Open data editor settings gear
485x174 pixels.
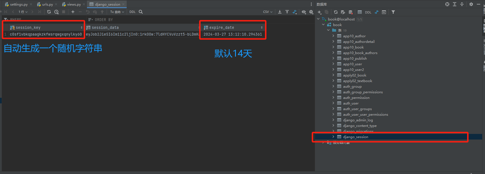click(x=311, y=12)
